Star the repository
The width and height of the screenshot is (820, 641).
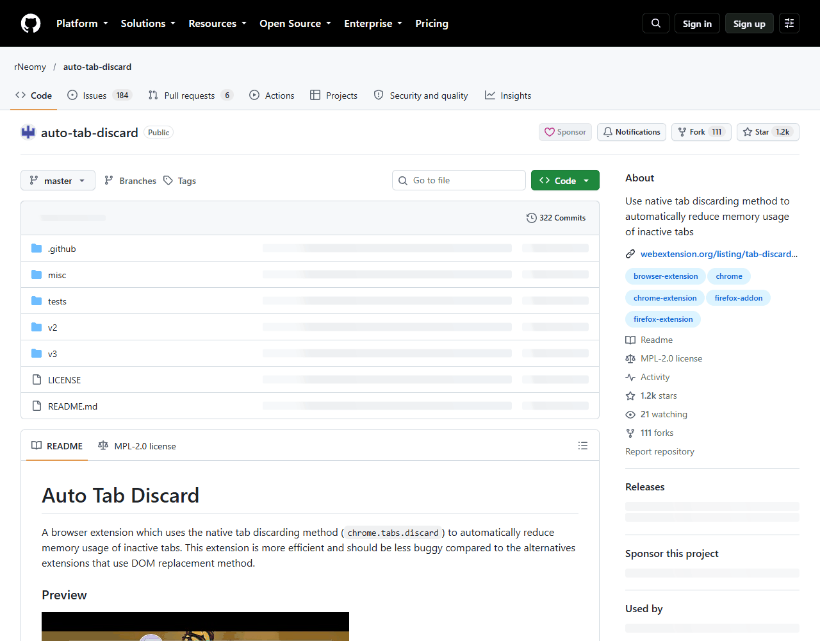click(768, 132)
